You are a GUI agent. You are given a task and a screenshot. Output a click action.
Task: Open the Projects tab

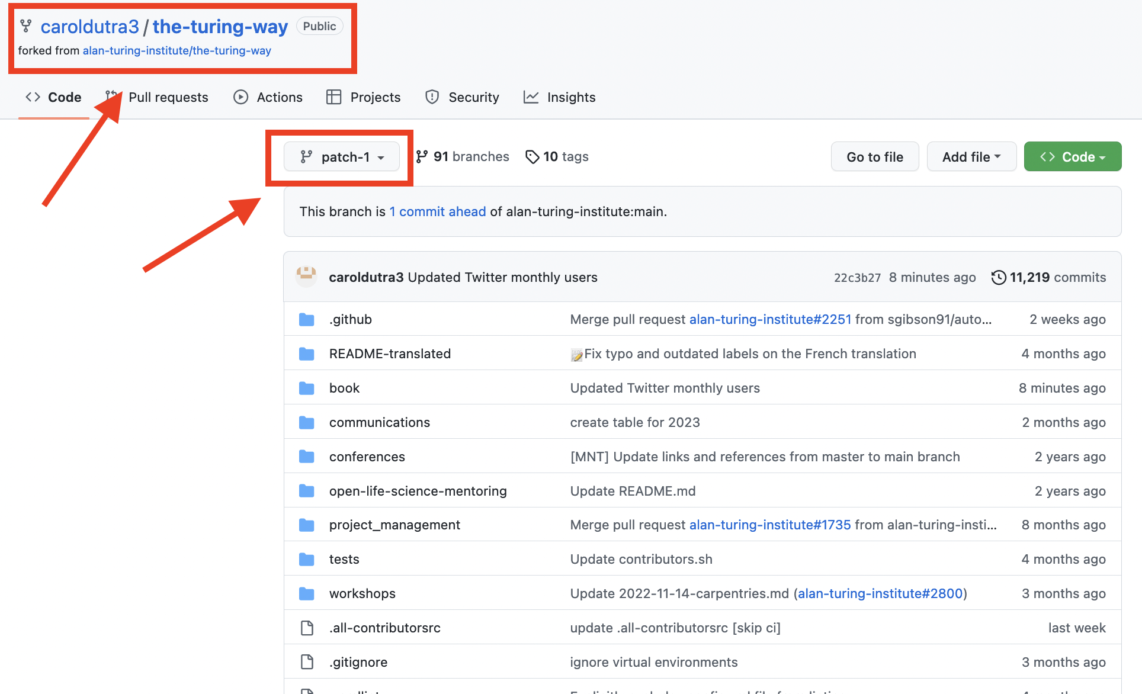376,97
